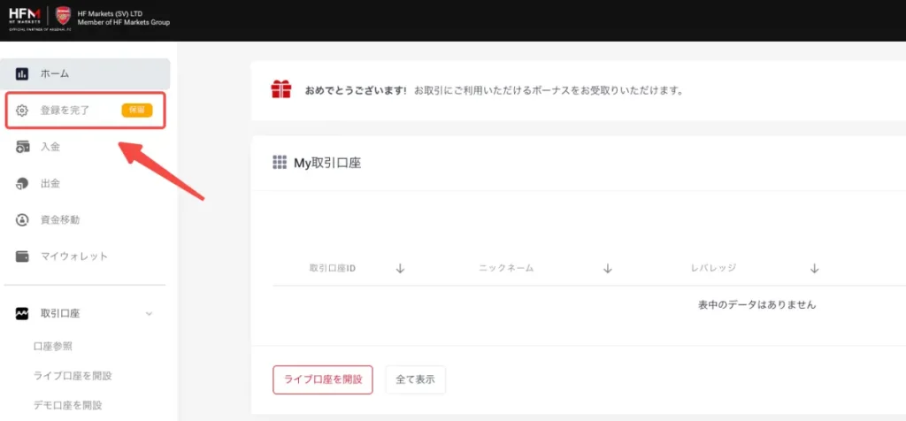Click HF Markets (SV) LTD header text
906x421 pixels.
(110, 14)
